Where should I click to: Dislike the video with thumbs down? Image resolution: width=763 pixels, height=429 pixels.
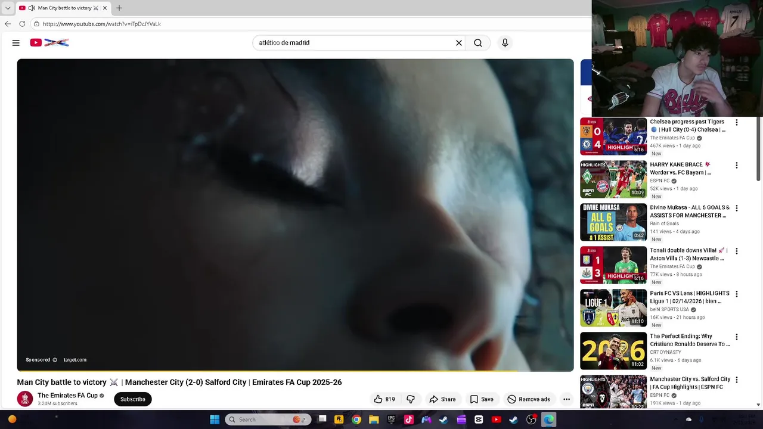[x=411, y=399]
